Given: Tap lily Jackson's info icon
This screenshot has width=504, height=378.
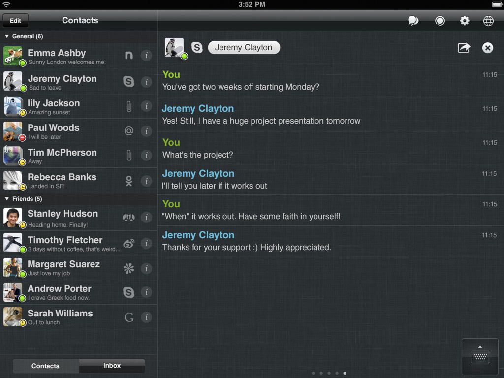Looking at the screenshot, I should coord(146,106).
